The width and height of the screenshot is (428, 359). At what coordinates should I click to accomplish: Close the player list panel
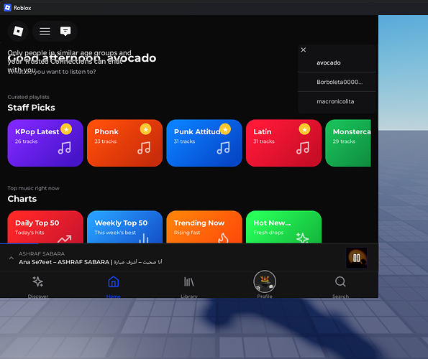304,50
